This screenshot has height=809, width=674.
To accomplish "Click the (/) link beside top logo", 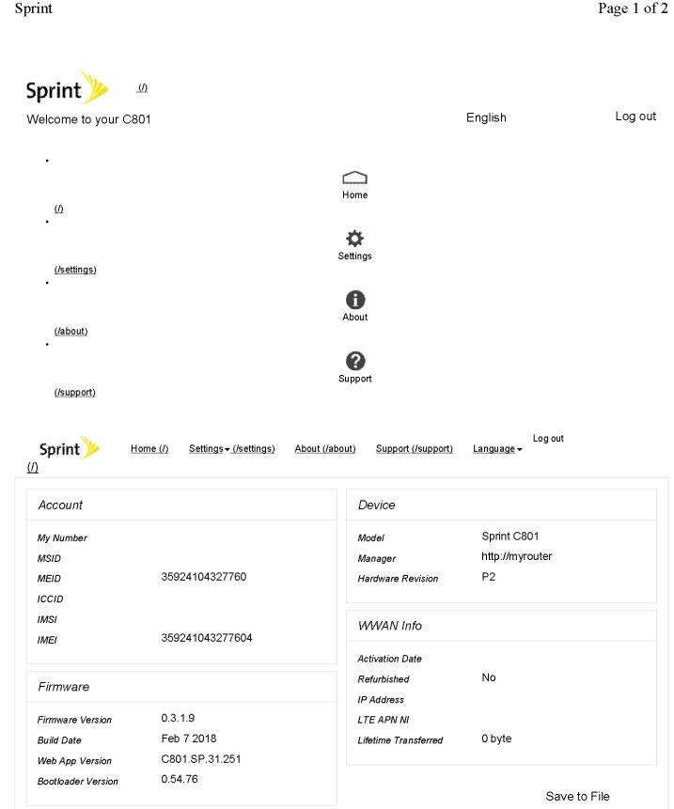I will [x=143, y=87].
